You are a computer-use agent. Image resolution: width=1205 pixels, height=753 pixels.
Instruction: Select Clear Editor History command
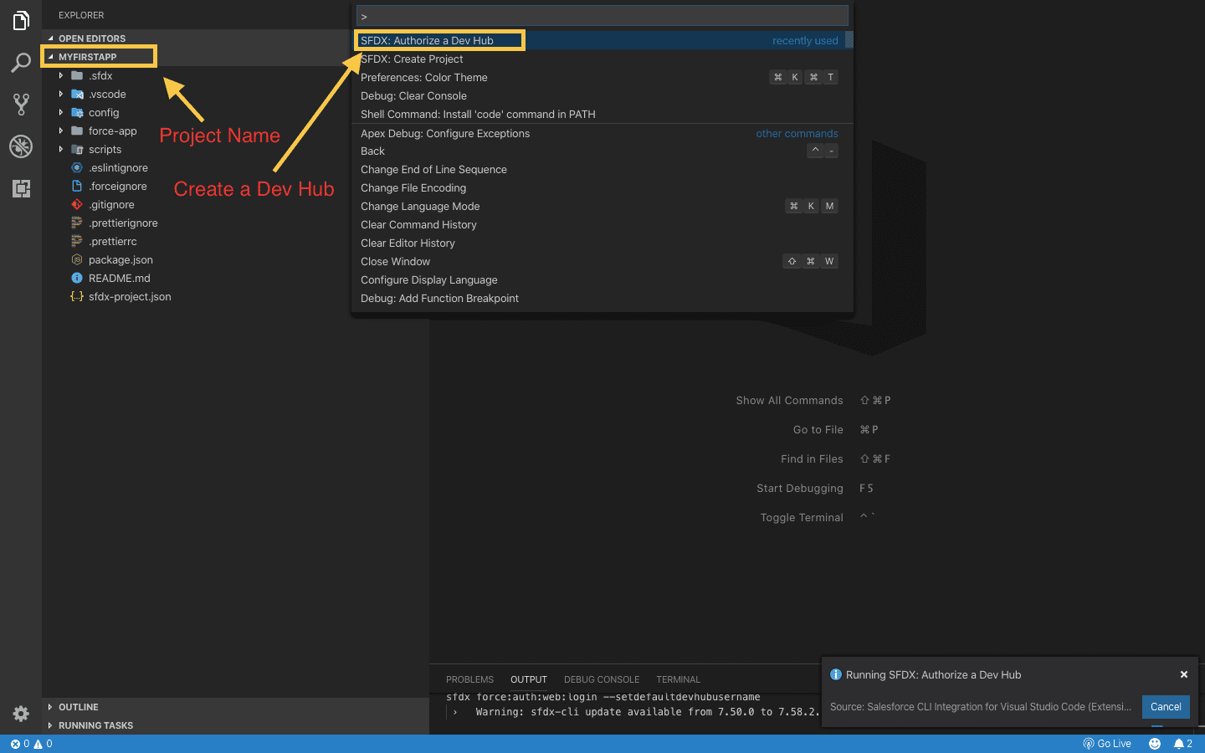point(598,243)
